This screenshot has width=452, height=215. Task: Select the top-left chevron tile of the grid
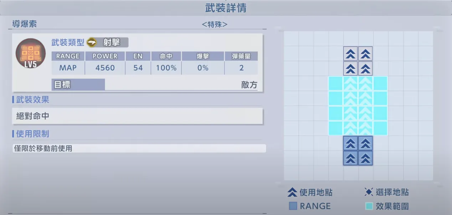point(350,53)
